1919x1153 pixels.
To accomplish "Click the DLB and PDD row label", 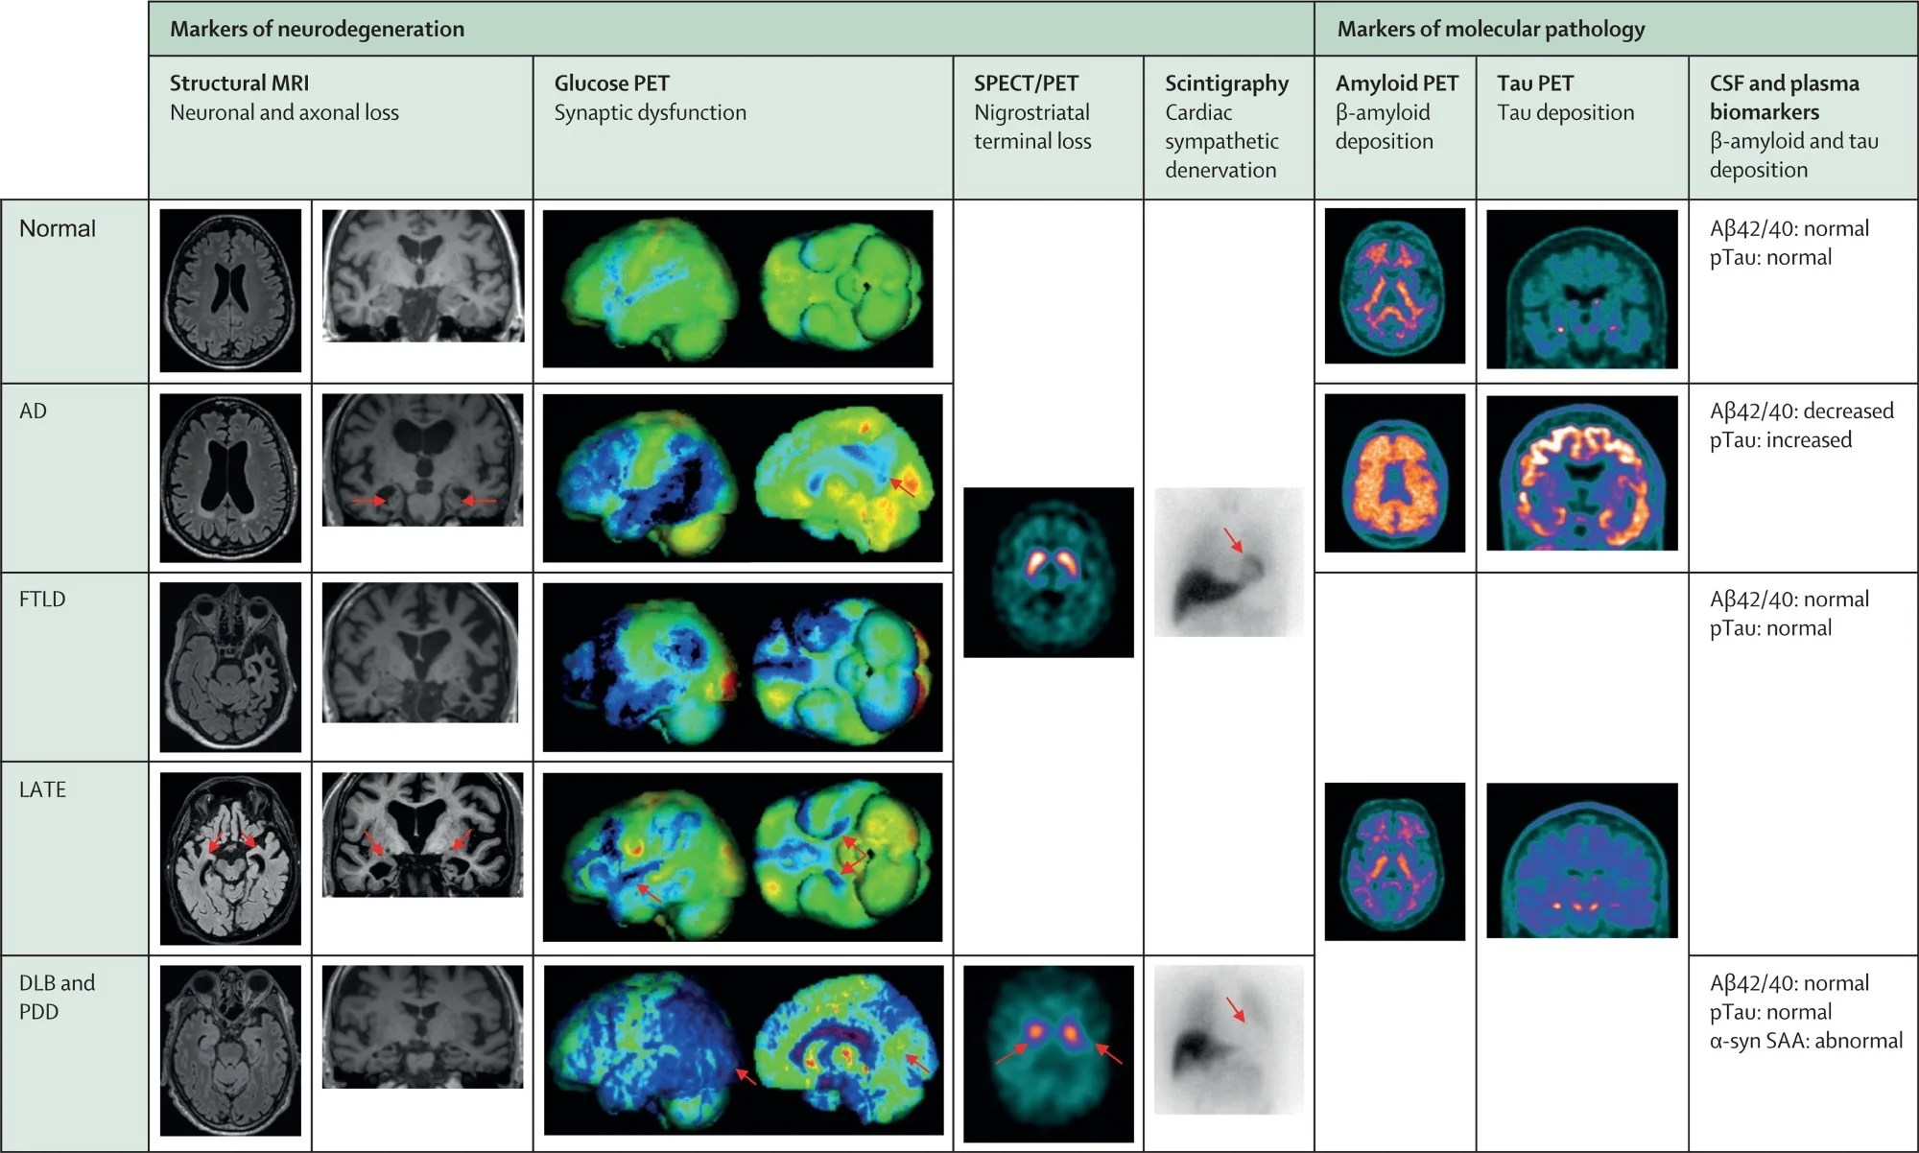I will [x=57, y=997].
